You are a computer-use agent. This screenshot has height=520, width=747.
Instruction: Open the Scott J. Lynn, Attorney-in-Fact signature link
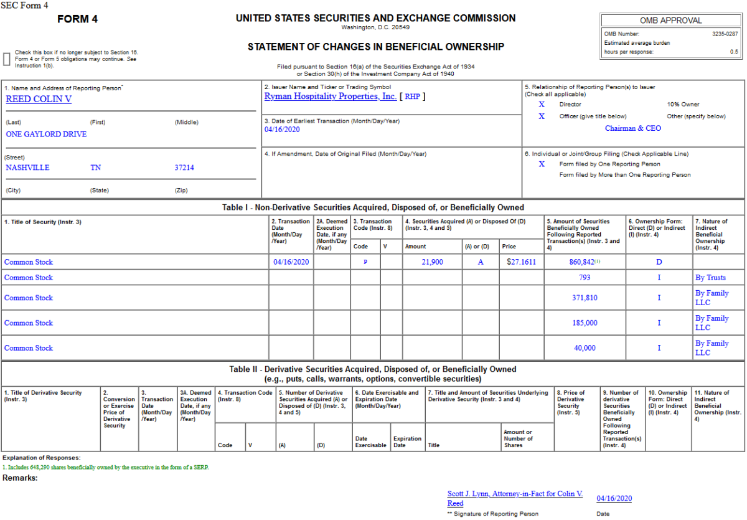tap(515, 498)
